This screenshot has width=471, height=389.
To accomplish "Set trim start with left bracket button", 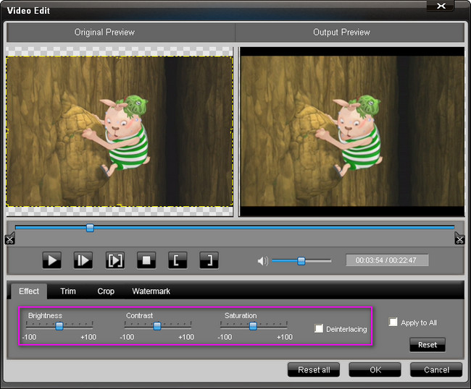I will click(178, 260).
